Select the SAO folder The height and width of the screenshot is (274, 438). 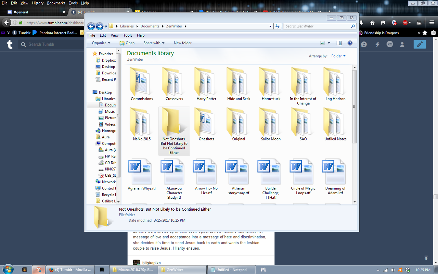303,124
